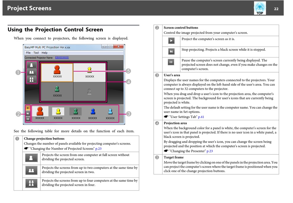Screen dimensions: 293x203
Task: Click the four-user icon beside "up to four computers"
Action: [31, 183]
